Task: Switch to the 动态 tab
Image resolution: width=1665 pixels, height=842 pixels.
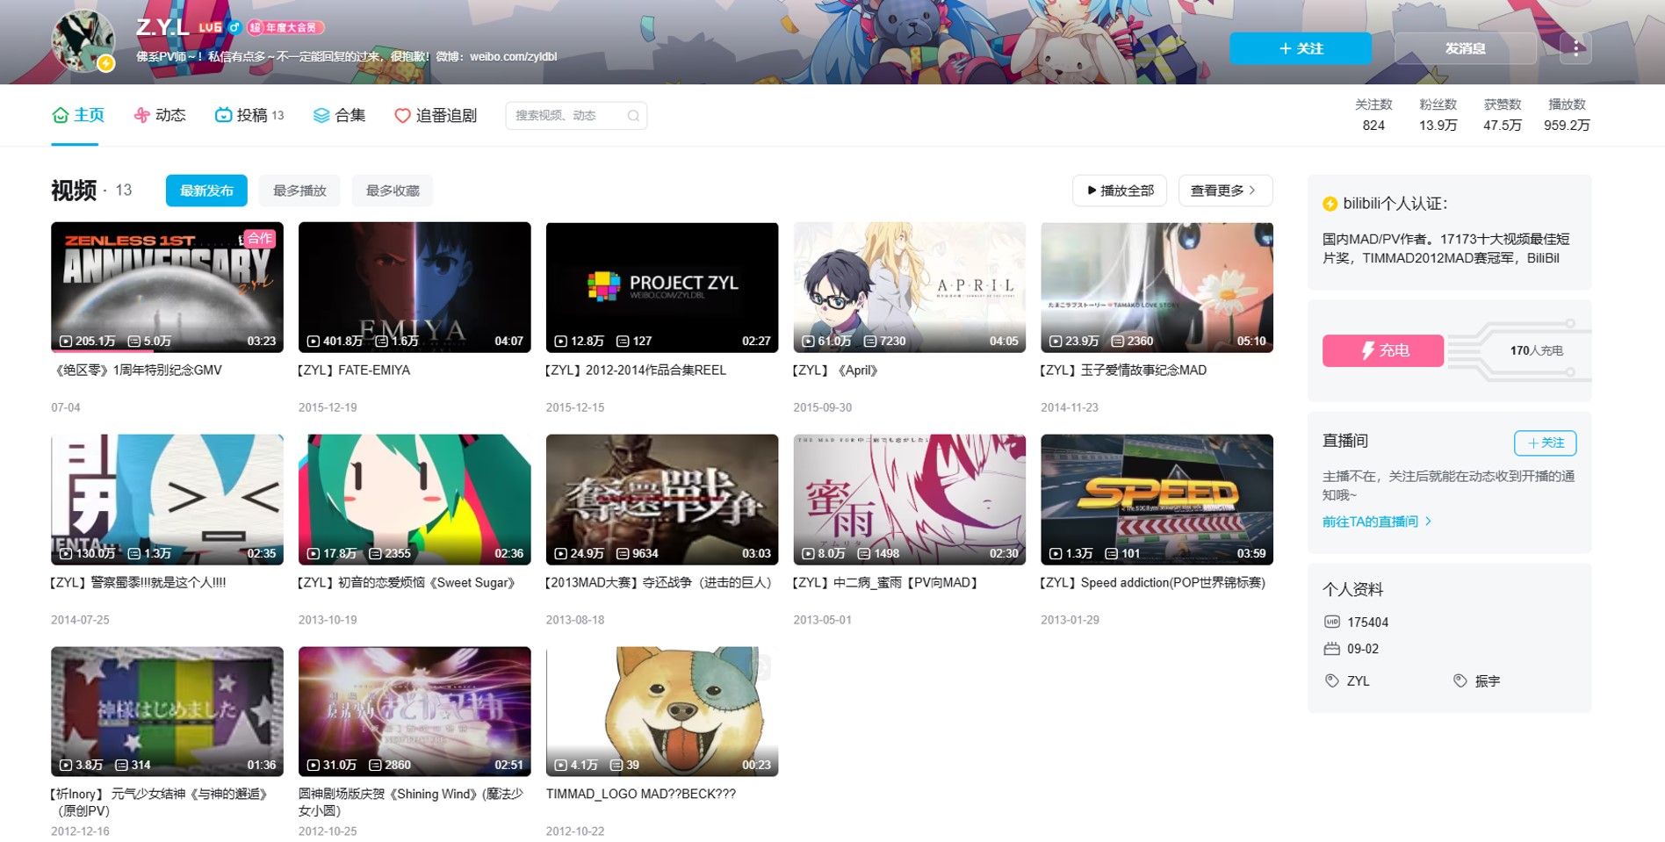Action: coord(159,115)
